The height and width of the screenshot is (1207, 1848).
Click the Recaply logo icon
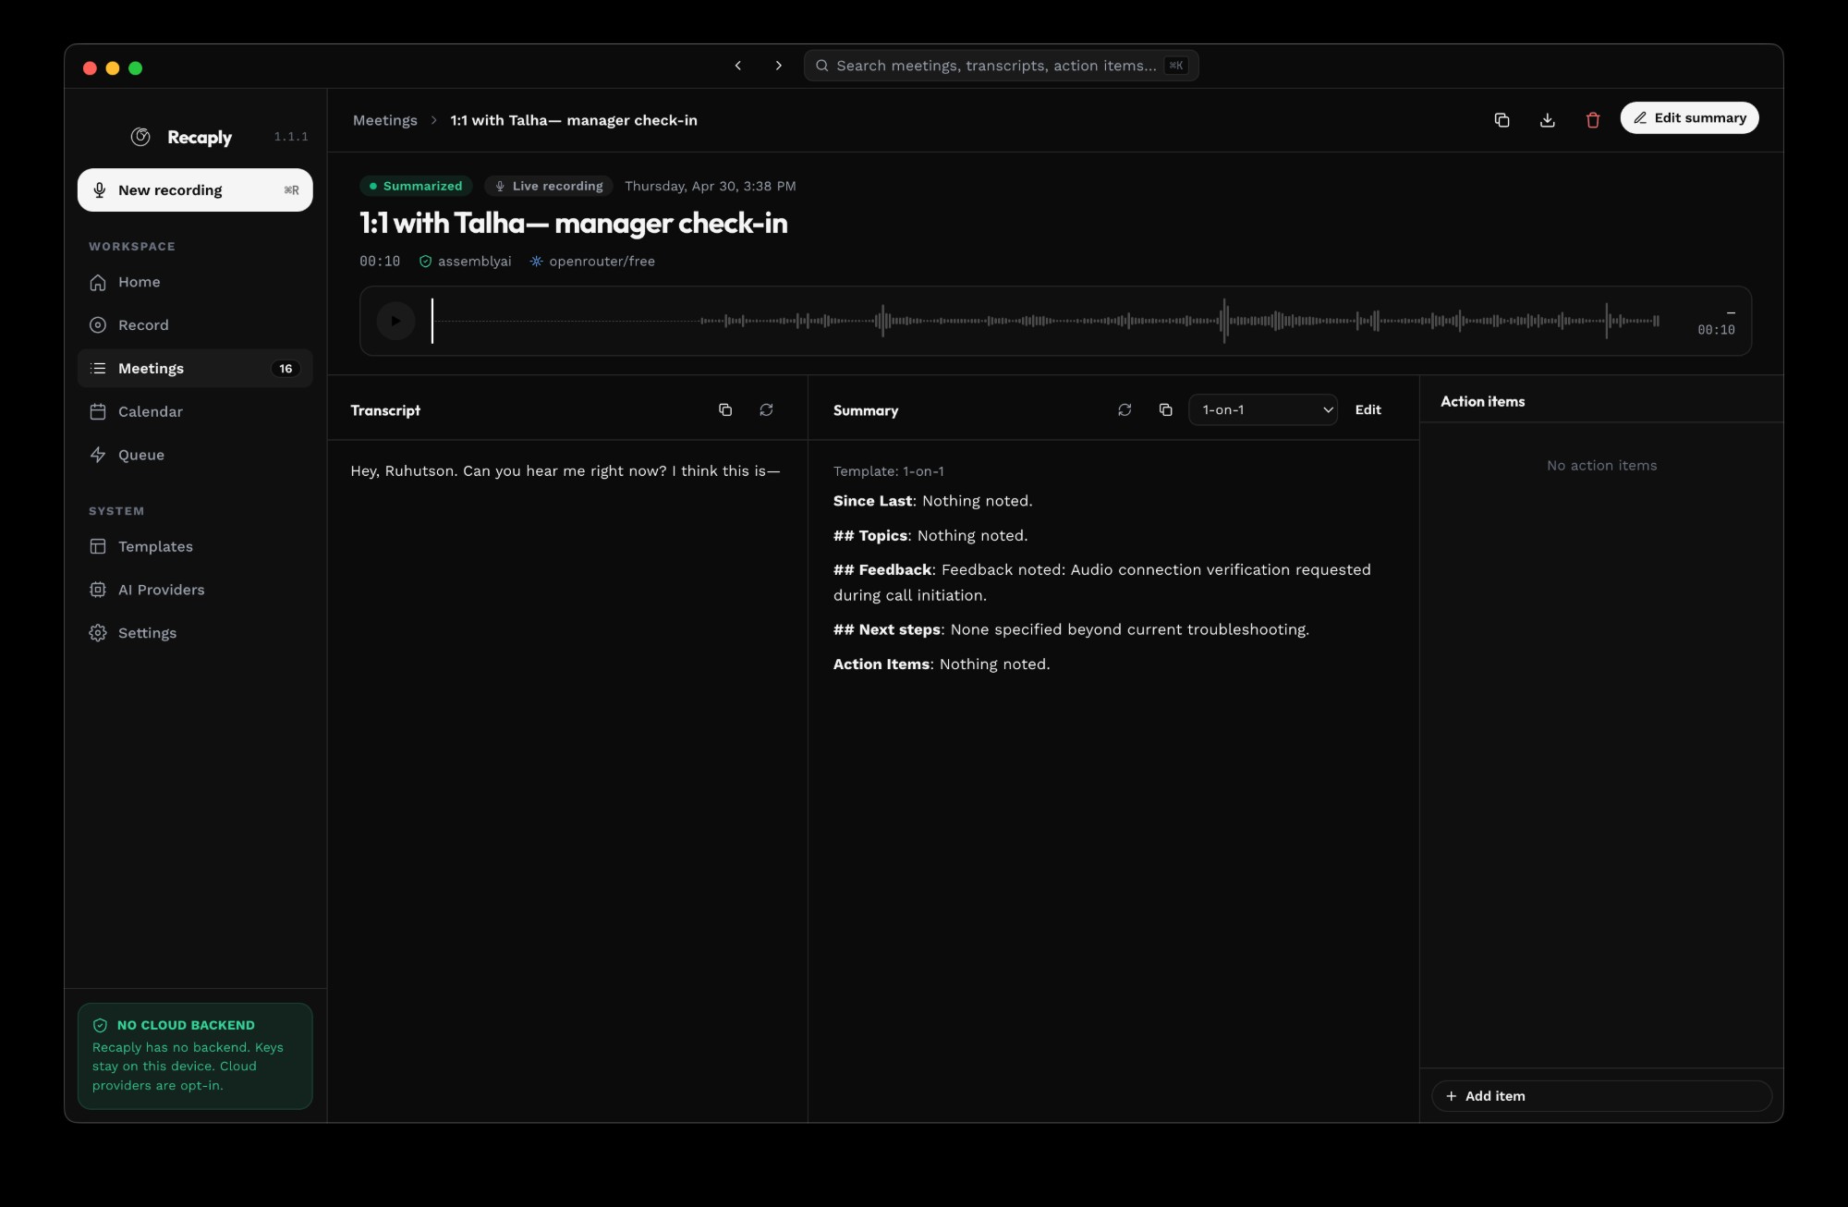(x=140, y=137)
